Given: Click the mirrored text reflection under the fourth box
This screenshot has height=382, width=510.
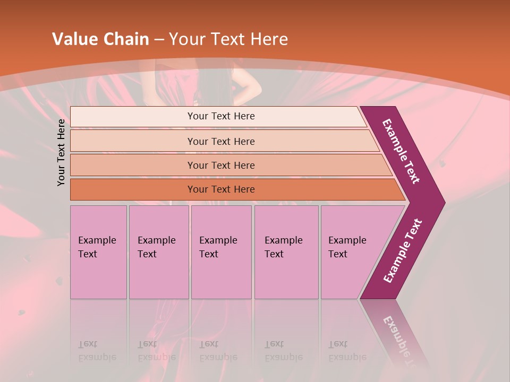Looking at the screenshot, I should [283, 351].
